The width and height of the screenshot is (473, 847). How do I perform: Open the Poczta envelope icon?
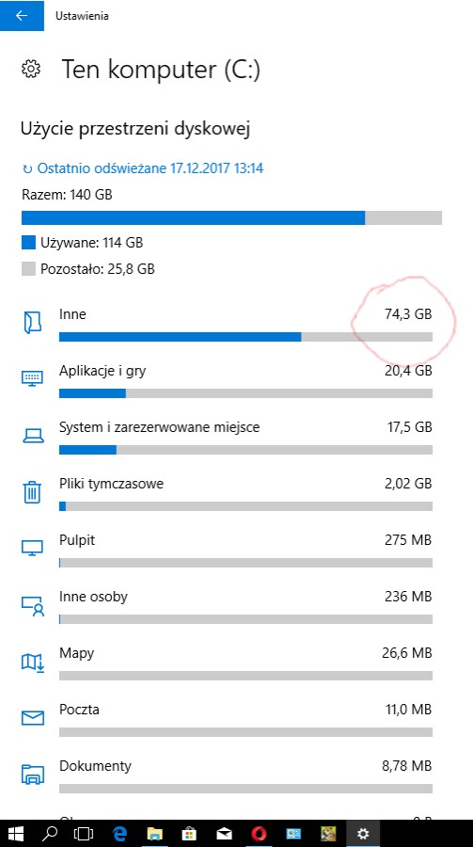pos(32,718)
